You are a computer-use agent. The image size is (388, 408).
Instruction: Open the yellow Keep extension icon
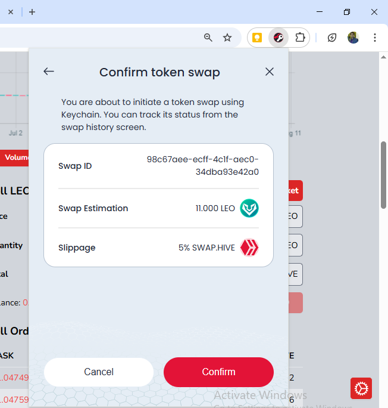click(257, 38)
